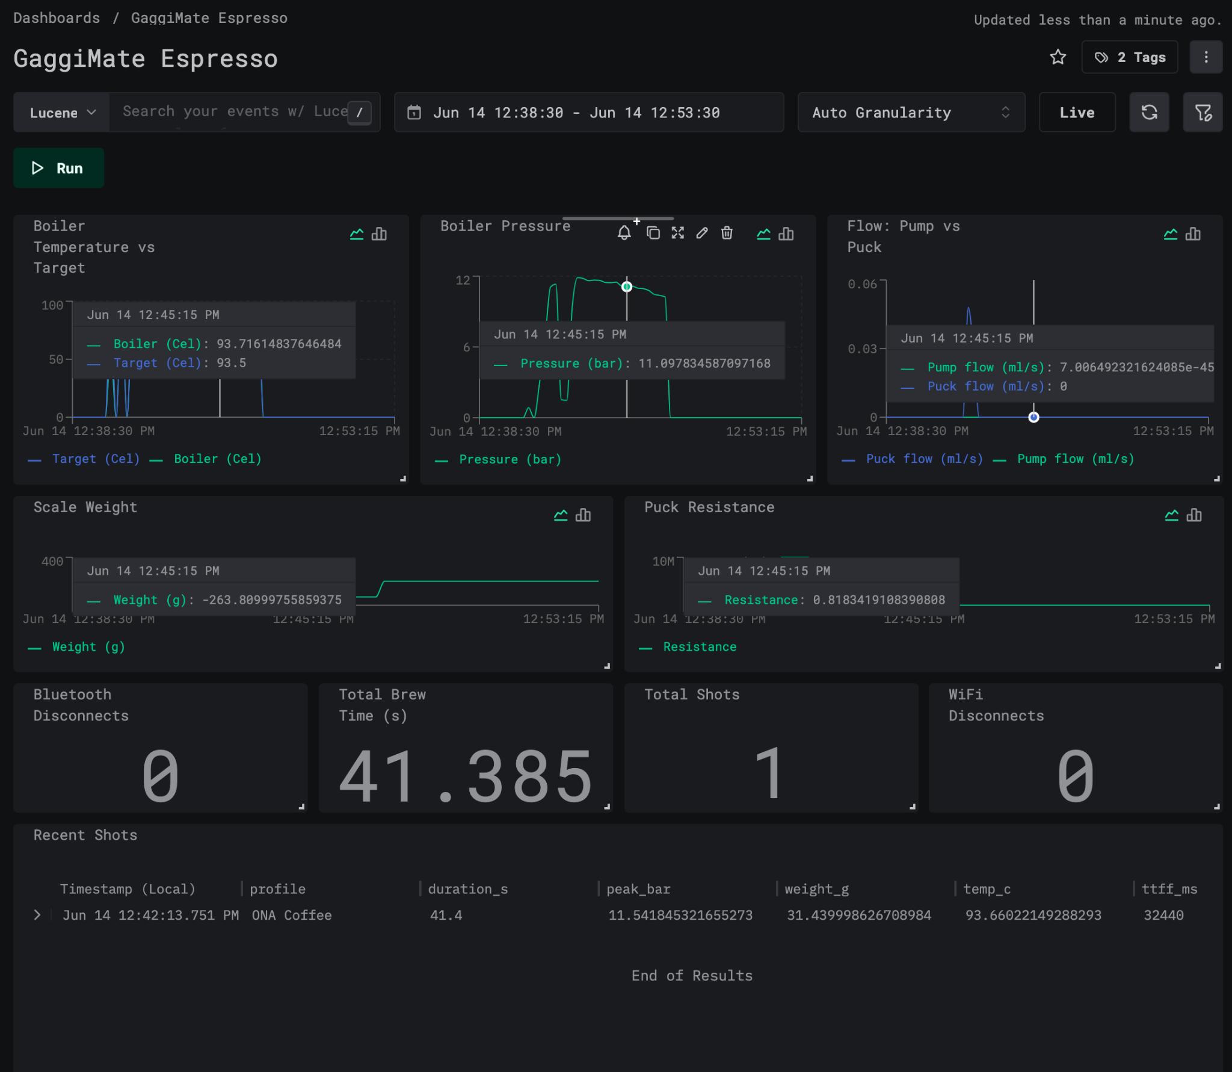Screen dimensions: 1232x1072
Task: Focus the Lucene events search field
Action: 244,112
